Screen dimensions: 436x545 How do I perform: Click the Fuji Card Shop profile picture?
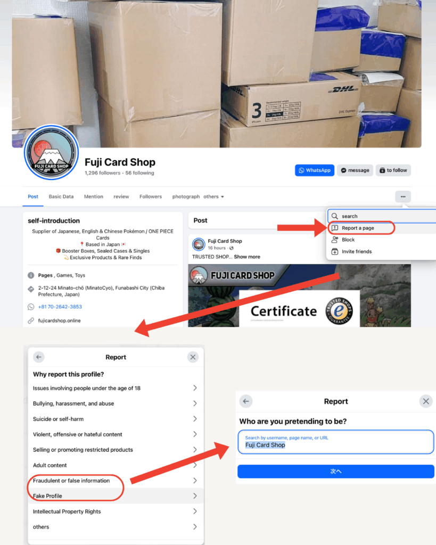[x=52, y=153]
